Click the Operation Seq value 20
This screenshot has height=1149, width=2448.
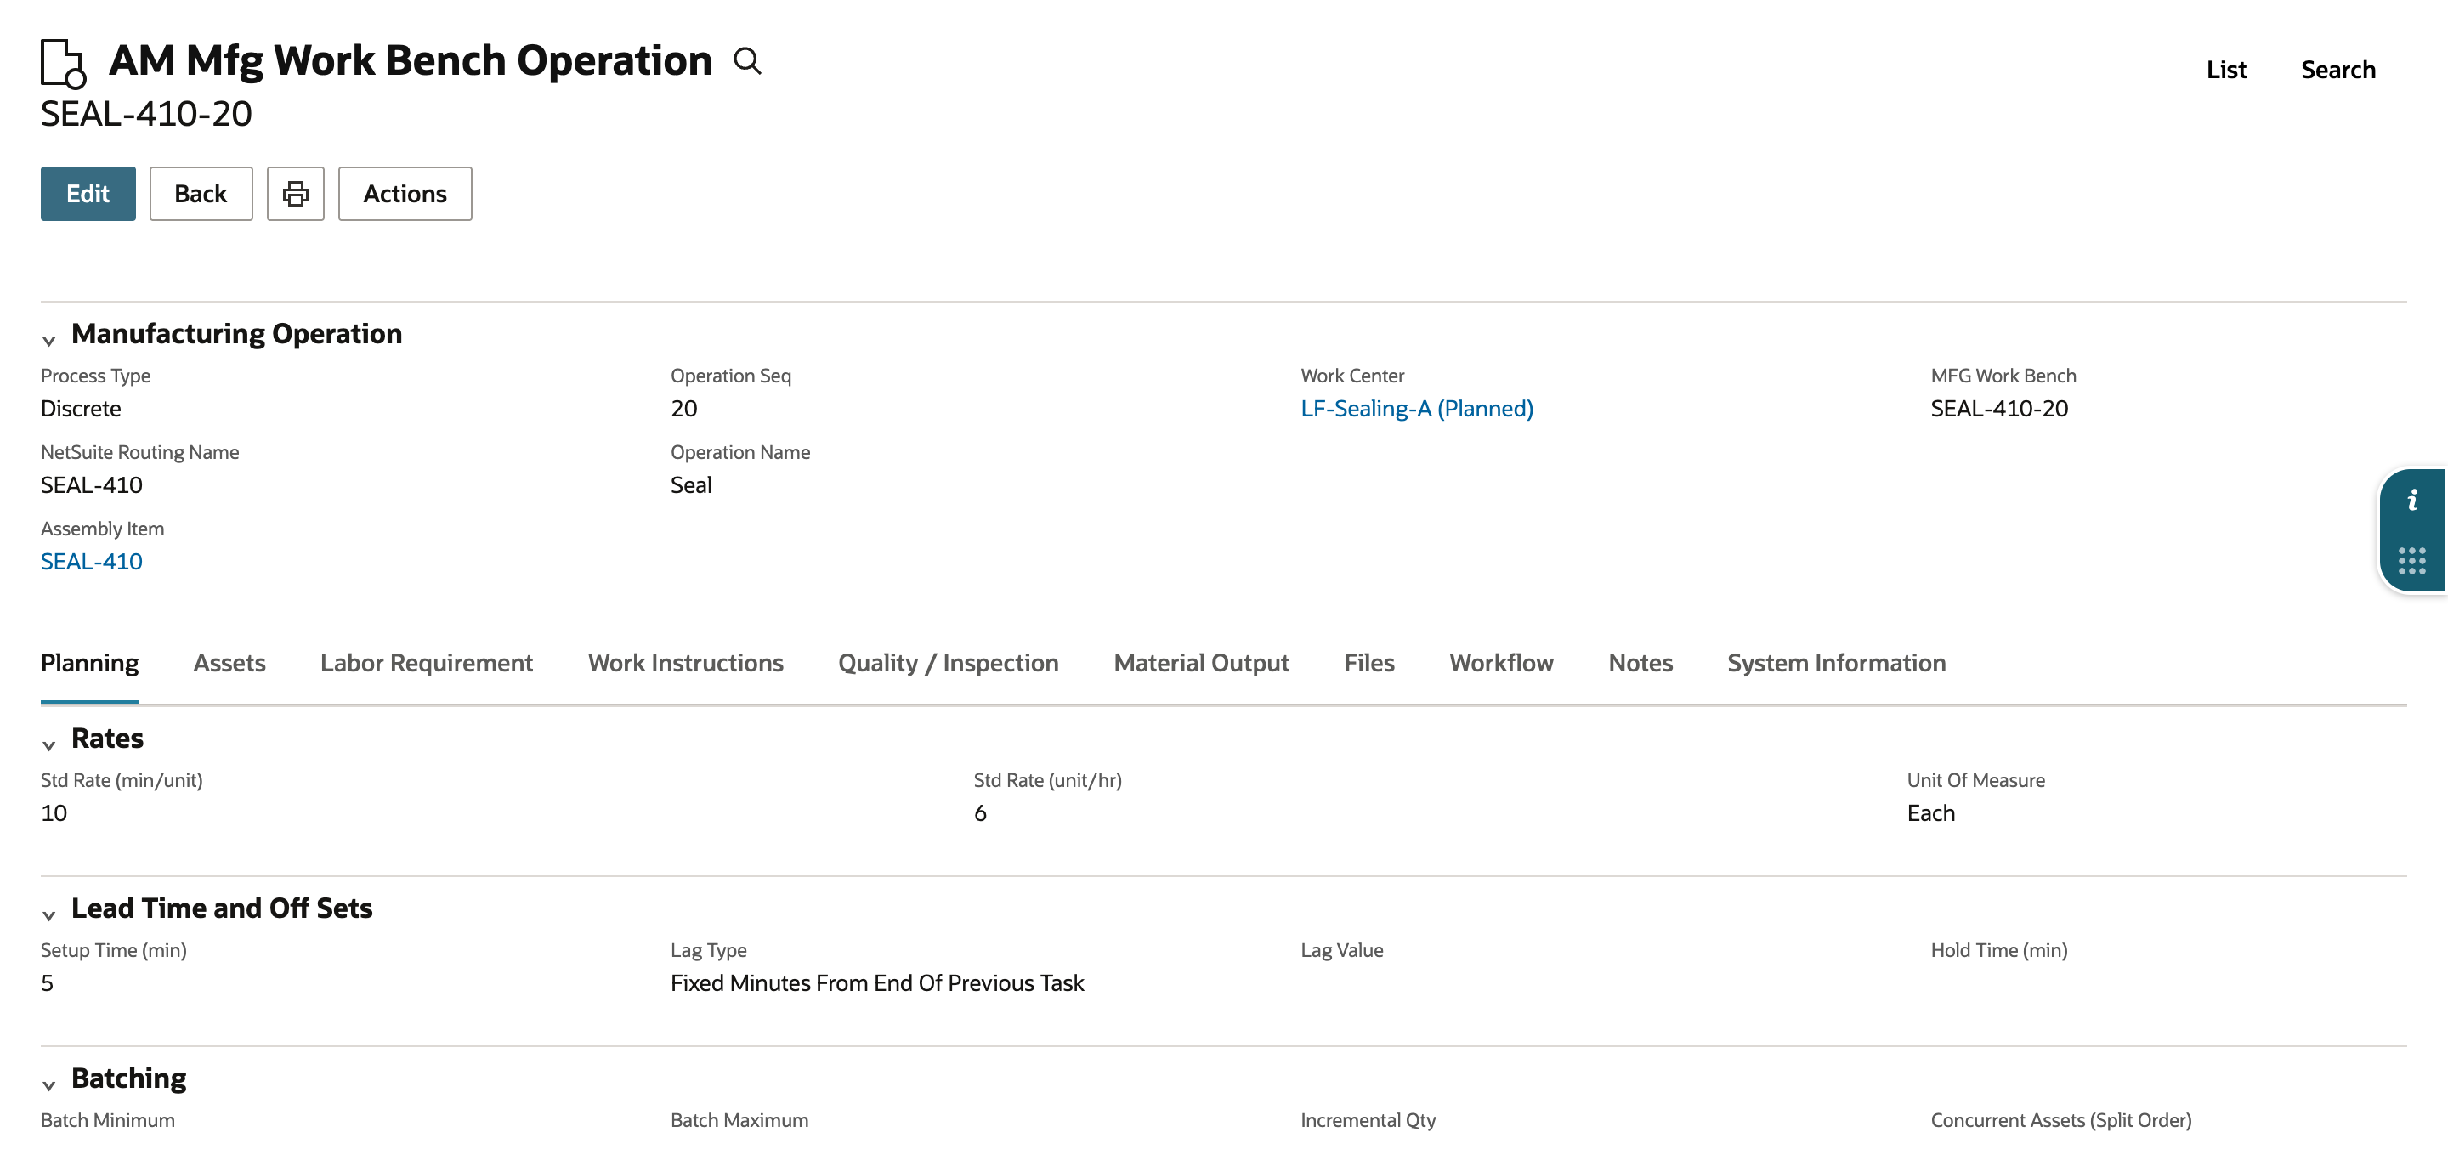coord(684,409)
